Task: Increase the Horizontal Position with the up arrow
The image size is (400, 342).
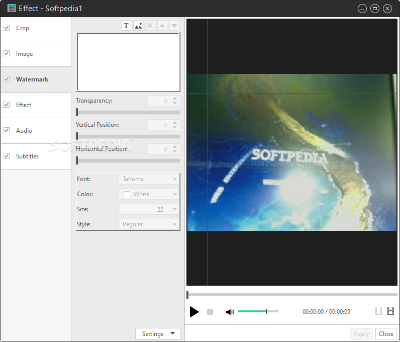Action: click(175, 147)
